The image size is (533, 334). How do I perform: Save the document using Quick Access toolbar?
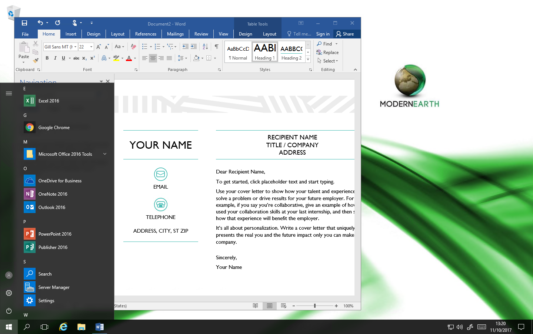pyautogui.click(x=24, y=23)
